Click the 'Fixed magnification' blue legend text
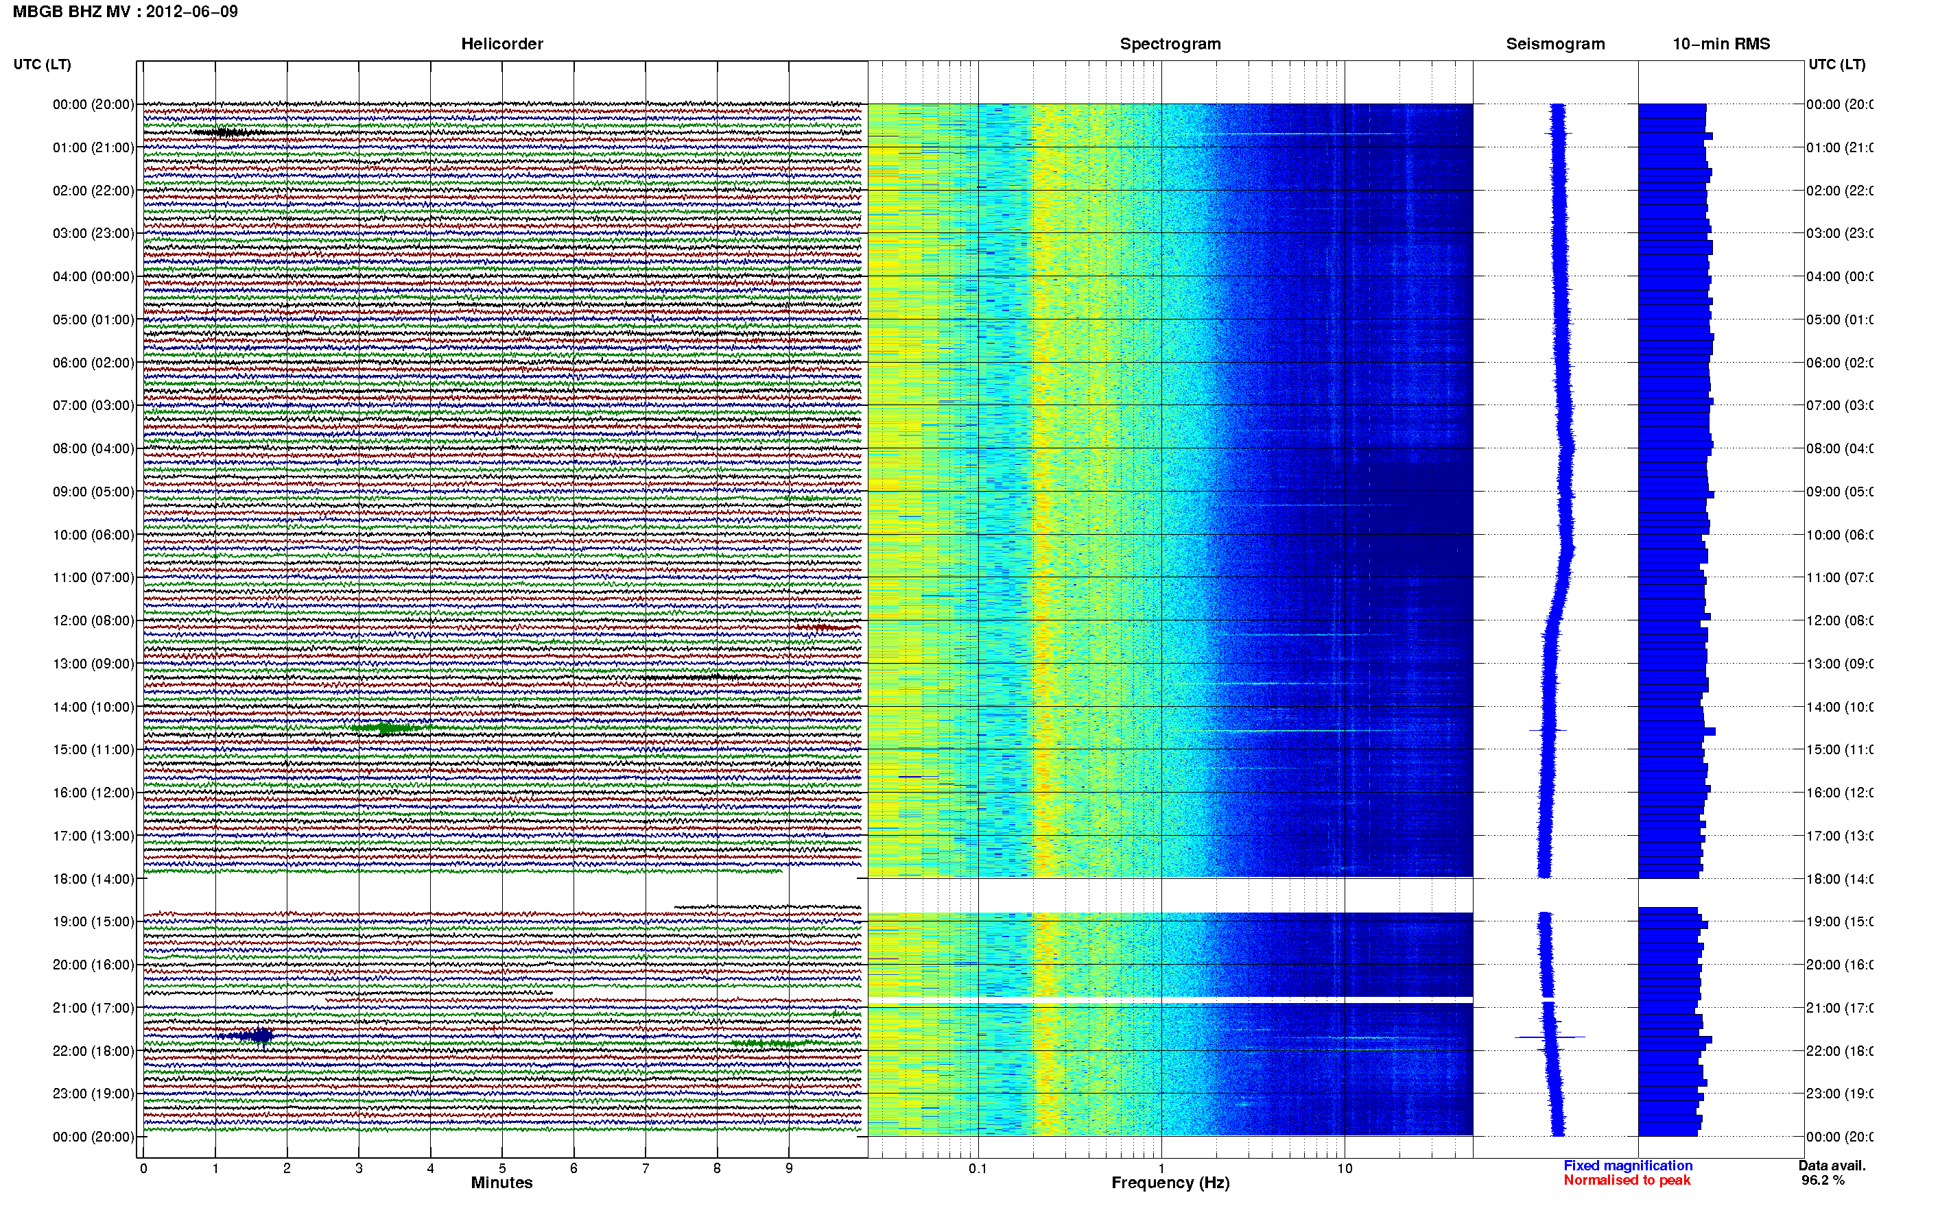 pos(1628,1166)
